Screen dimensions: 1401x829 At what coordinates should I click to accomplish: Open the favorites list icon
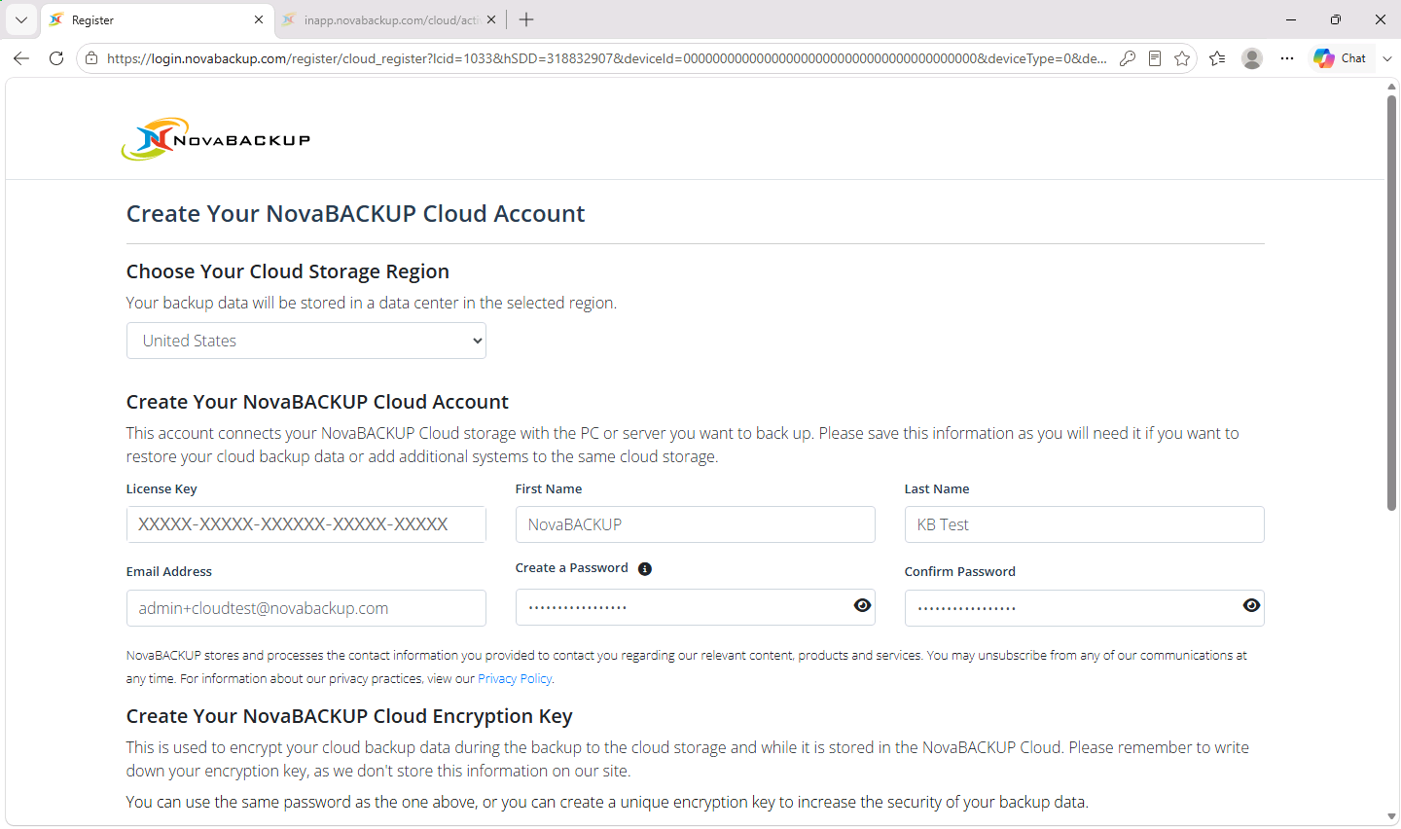(1217, 58)
